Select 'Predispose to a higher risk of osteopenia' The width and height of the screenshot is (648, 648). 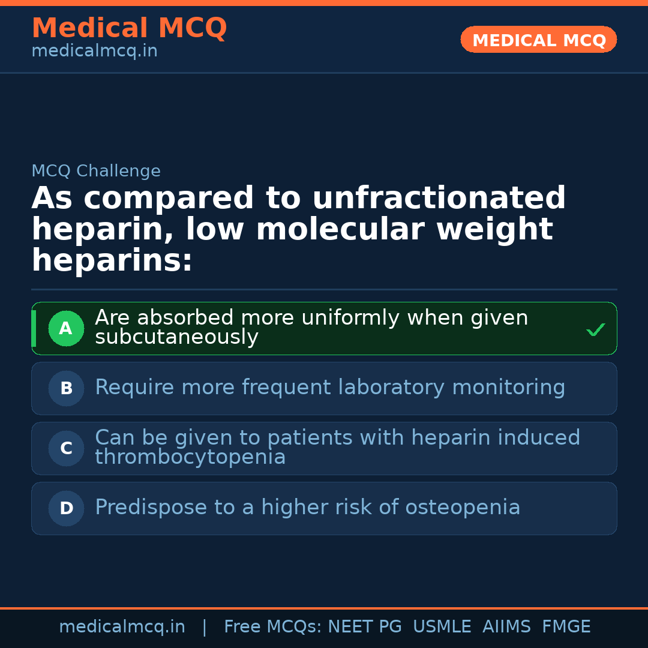tap(307, 508)
